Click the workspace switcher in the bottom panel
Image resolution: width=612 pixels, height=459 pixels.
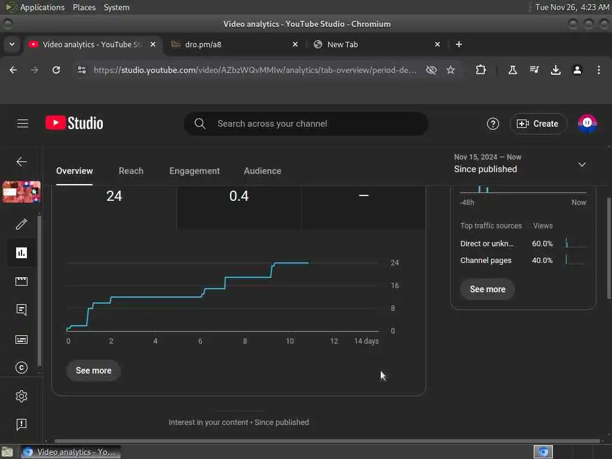(543, 452)
